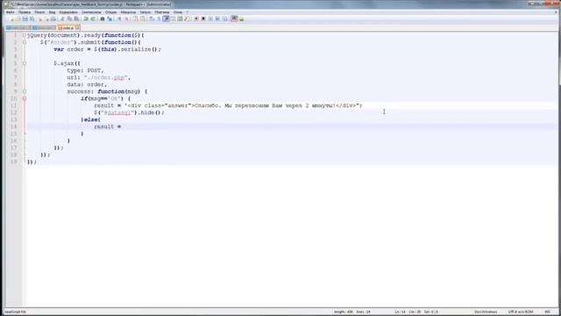
Task: Open the ? help menu
Action: pos(187,12)
